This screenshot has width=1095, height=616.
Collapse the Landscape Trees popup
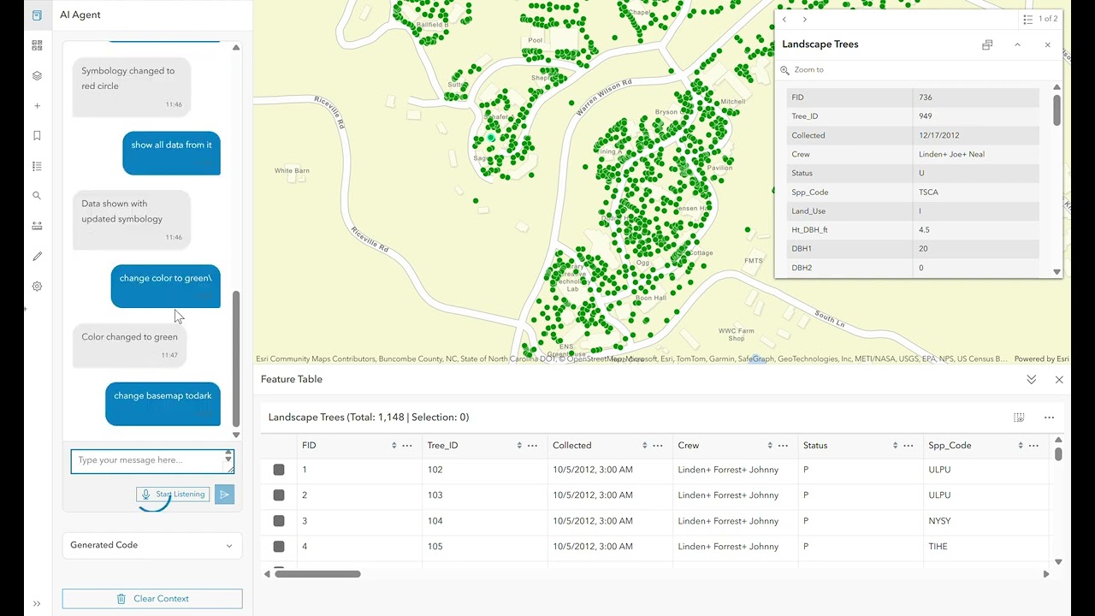(1017, 44)
